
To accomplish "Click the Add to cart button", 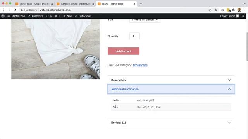I will click(x=124, y=51).
